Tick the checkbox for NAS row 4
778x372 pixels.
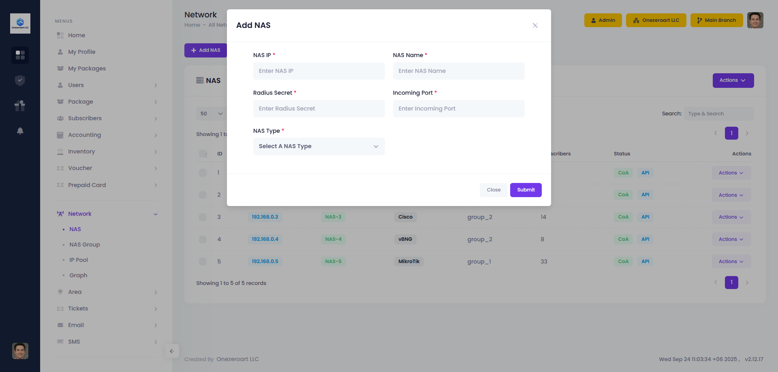[203, 239]
